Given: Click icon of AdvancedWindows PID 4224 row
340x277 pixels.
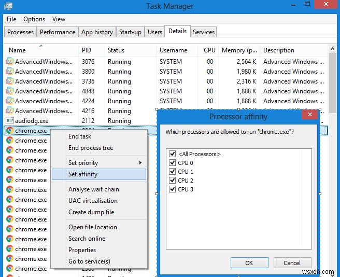Looking at the screenshot, I should coord(9,101).
